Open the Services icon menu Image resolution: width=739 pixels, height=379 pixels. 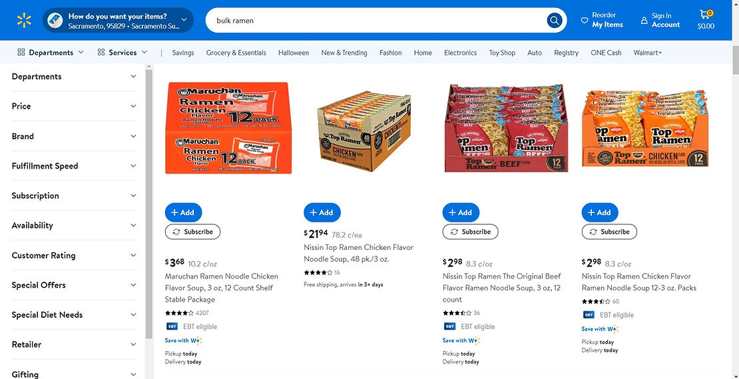101,53
